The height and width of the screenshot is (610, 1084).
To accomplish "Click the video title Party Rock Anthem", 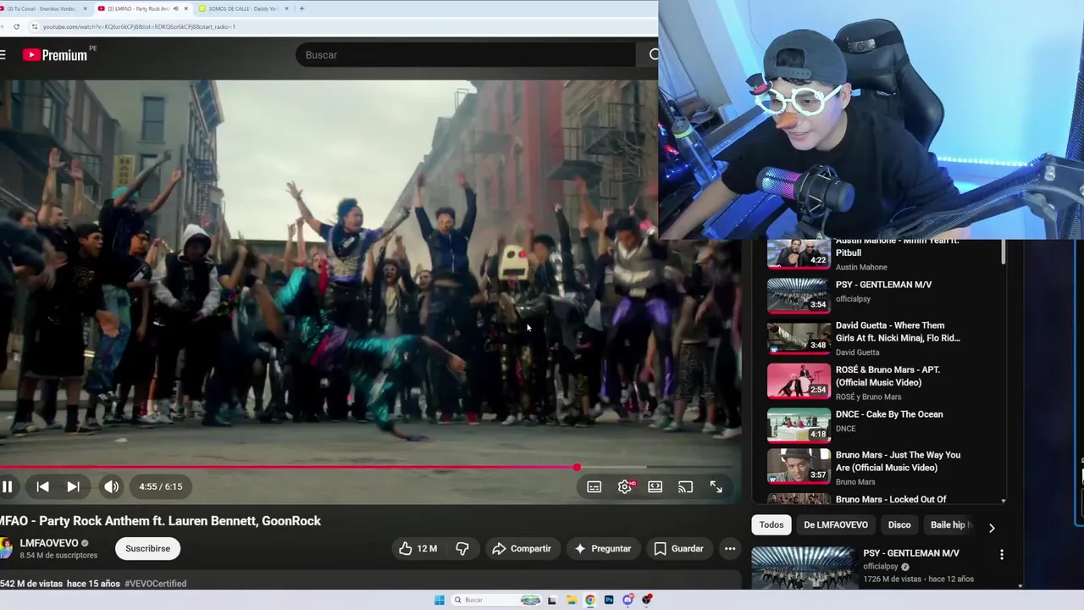I will click(x=161, y=521).
